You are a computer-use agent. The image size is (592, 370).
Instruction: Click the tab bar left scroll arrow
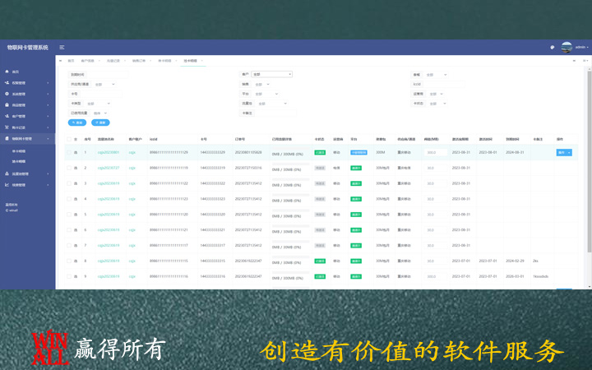coord(60,61)
